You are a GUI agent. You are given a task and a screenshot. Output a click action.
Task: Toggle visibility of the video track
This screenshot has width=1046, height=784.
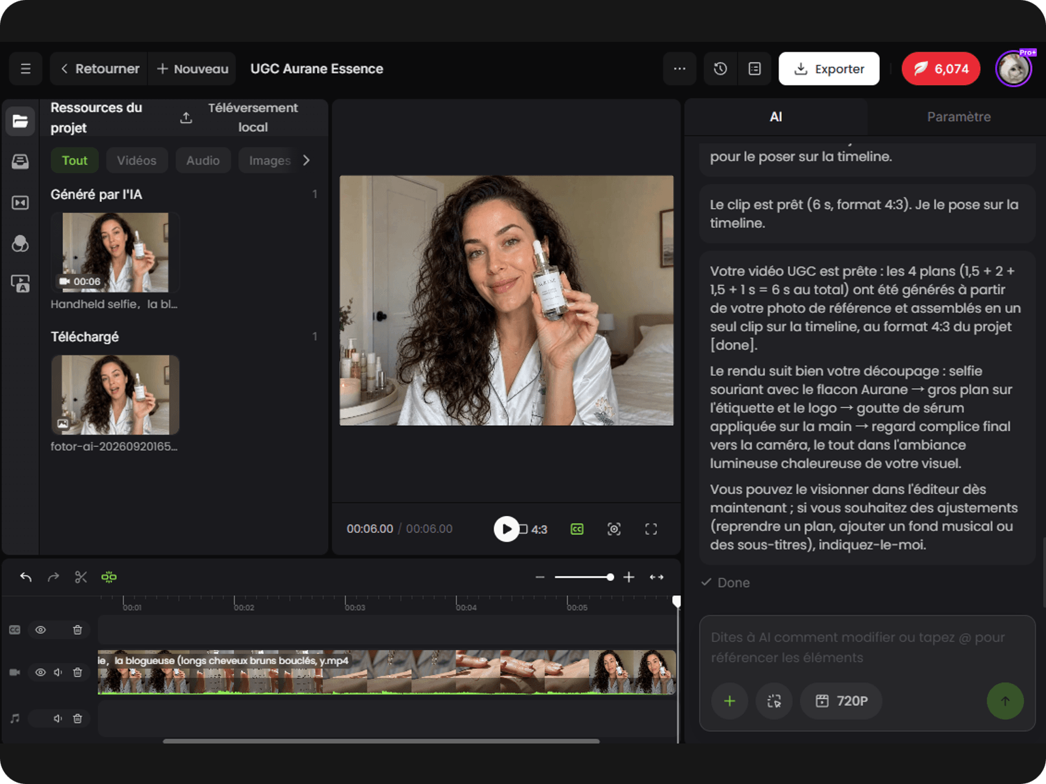pos(41,672)
